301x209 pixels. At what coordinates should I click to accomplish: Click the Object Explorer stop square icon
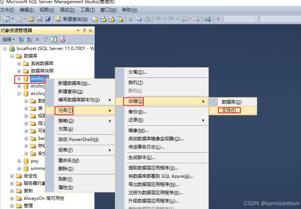(x=37, y=40)
